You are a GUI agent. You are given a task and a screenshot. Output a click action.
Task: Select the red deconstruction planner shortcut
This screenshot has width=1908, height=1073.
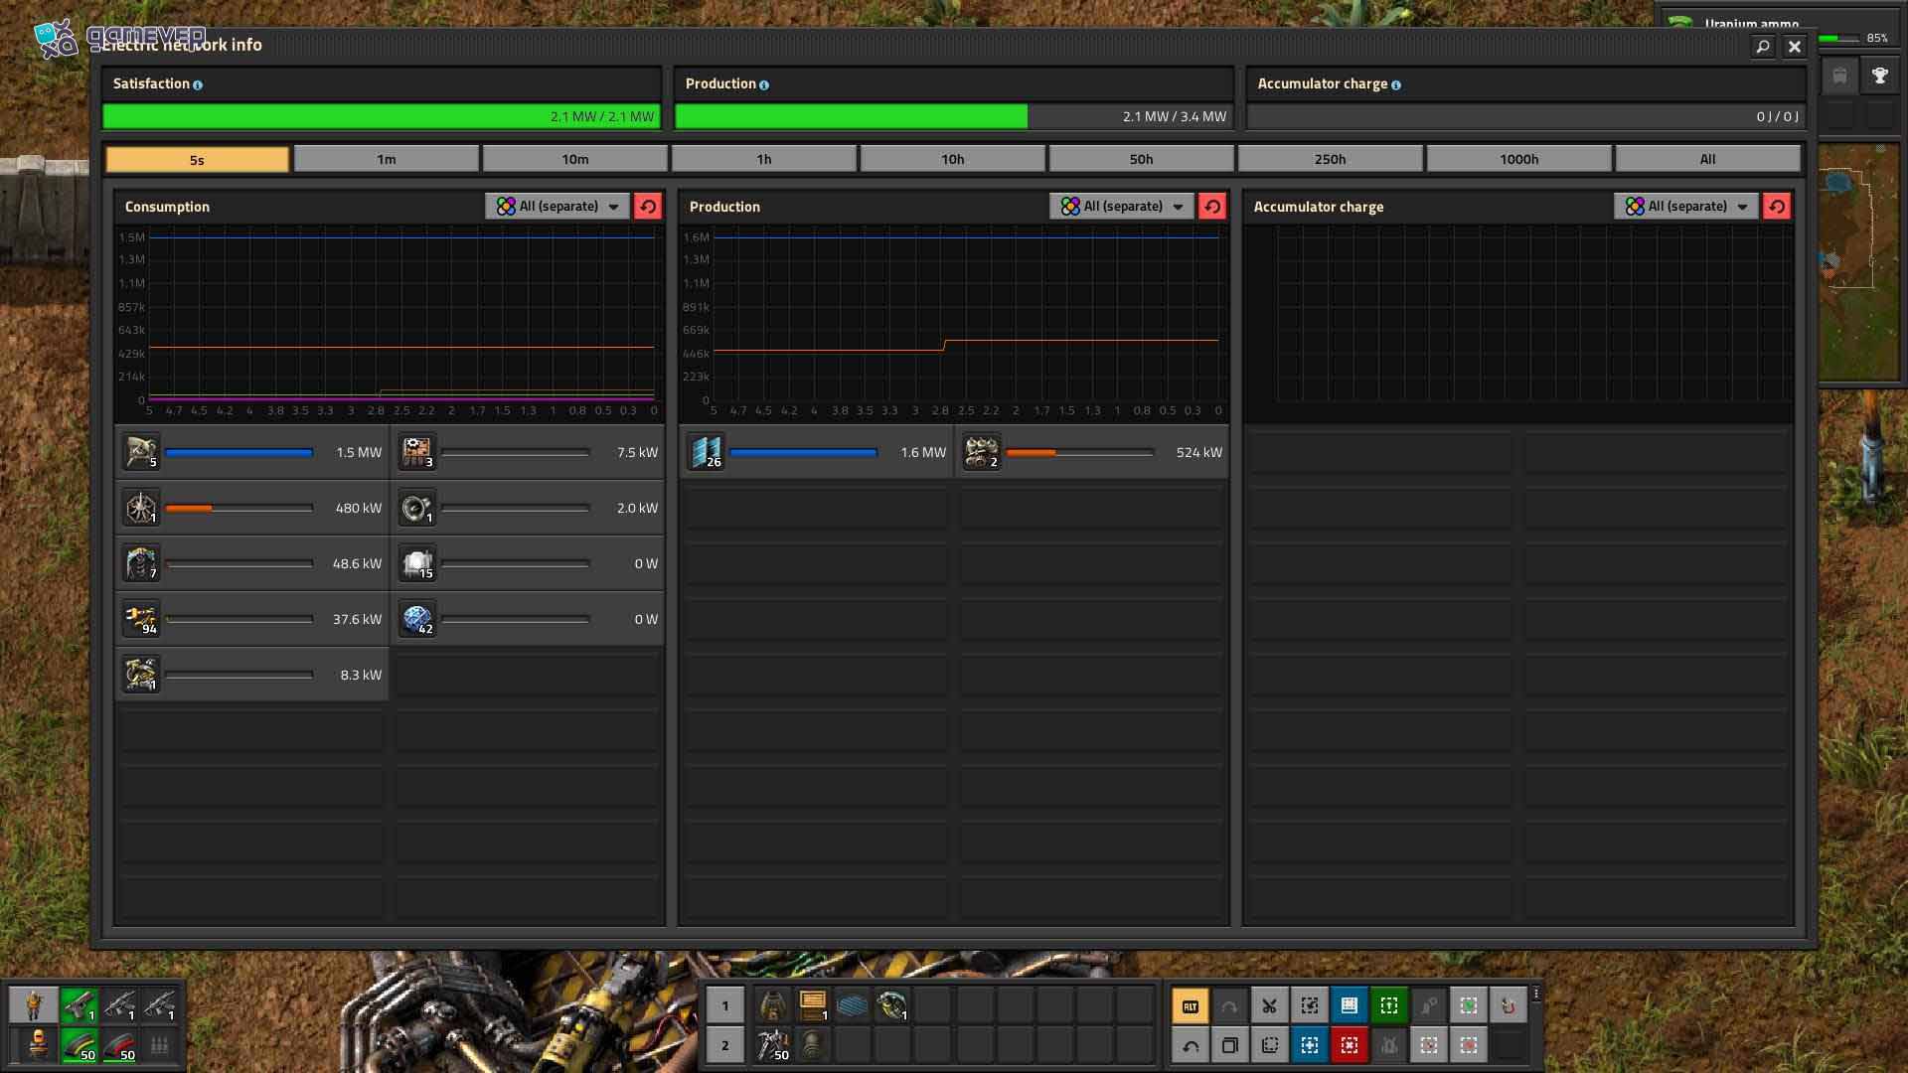(x=1349, y=1045)
